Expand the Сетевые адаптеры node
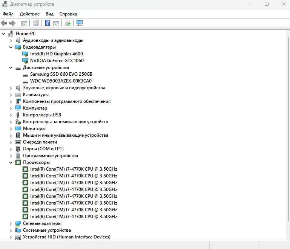 click(x=11, y=224)
